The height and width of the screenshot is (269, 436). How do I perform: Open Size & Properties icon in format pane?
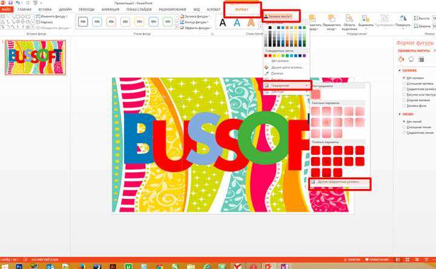click(x=421, y=59)
